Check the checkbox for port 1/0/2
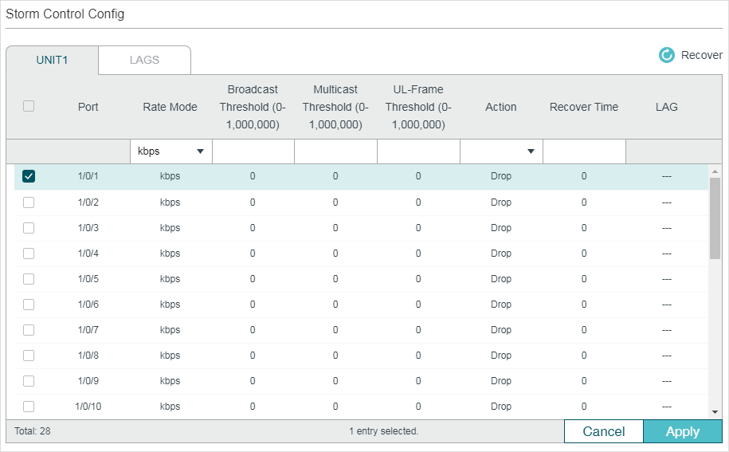The height and width of the screenshot is (452, 729). pyautogui.click(x=29, y=202)
